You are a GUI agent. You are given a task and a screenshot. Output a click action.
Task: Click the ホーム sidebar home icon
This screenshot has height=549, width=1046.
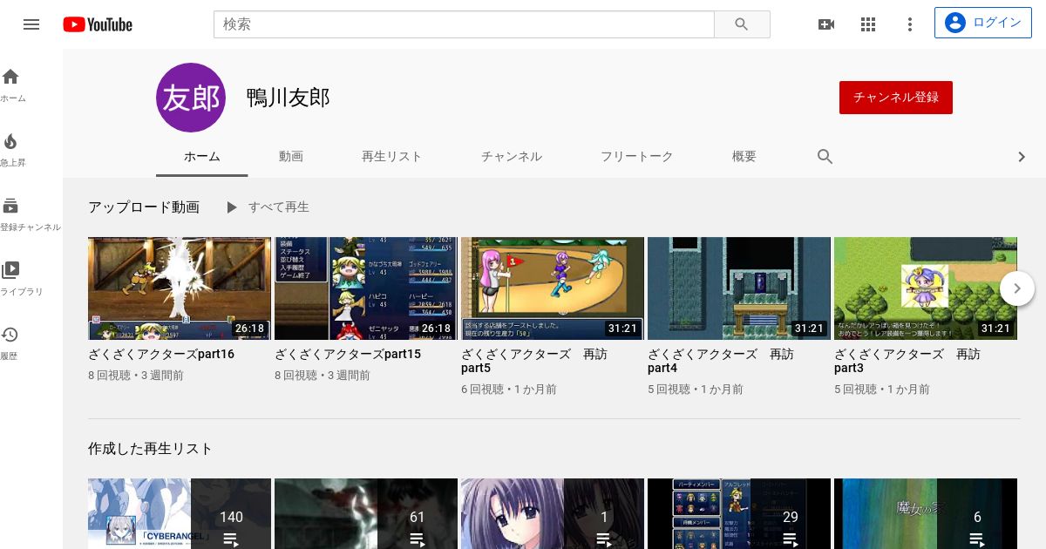coord(10,77)
